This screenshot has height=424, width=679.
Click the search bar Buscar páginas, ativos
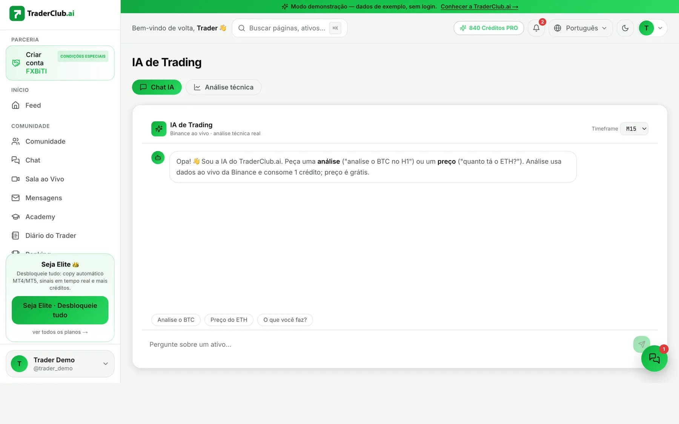[289, 28]
